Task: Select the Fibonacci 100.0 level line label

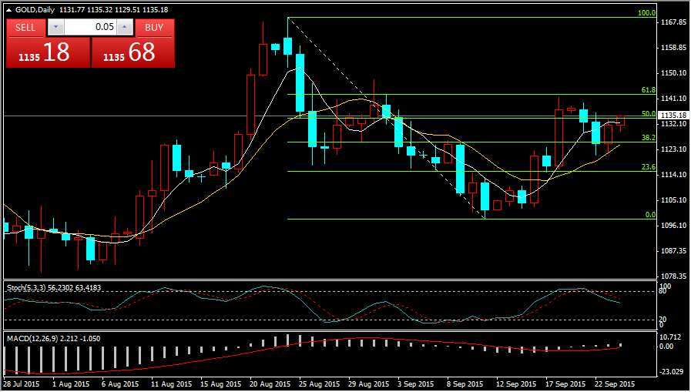Action: (646, 13)
